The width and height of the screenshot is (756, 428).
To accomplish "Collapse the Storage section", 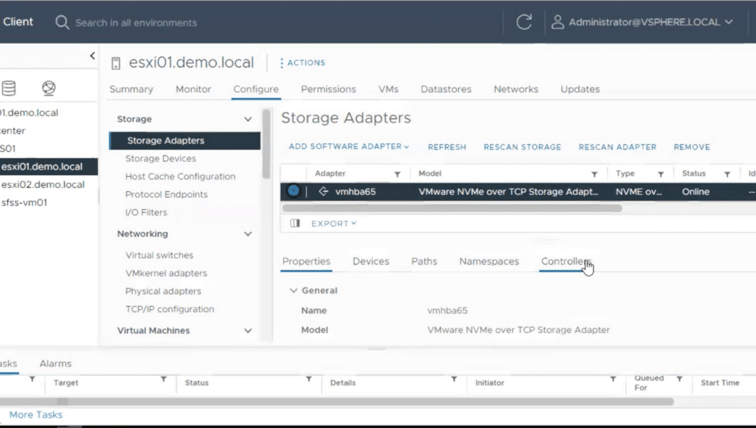I will (248, 119).
